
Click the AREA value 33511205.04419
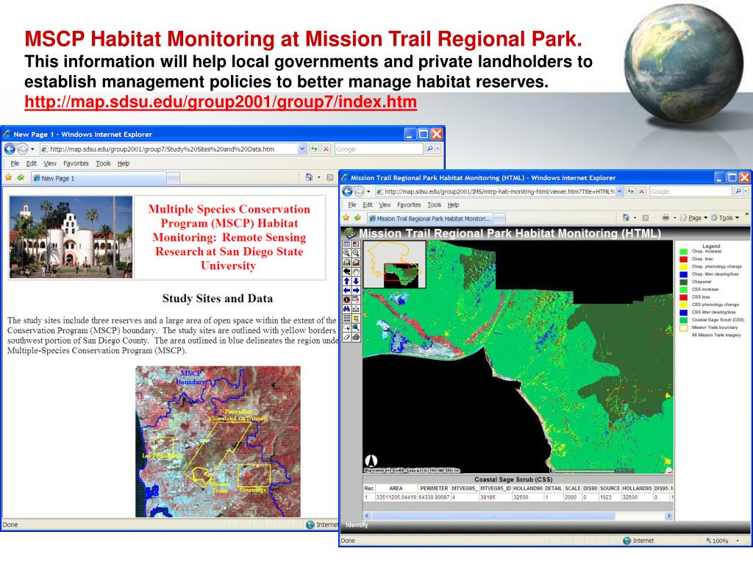coord(396,497)
